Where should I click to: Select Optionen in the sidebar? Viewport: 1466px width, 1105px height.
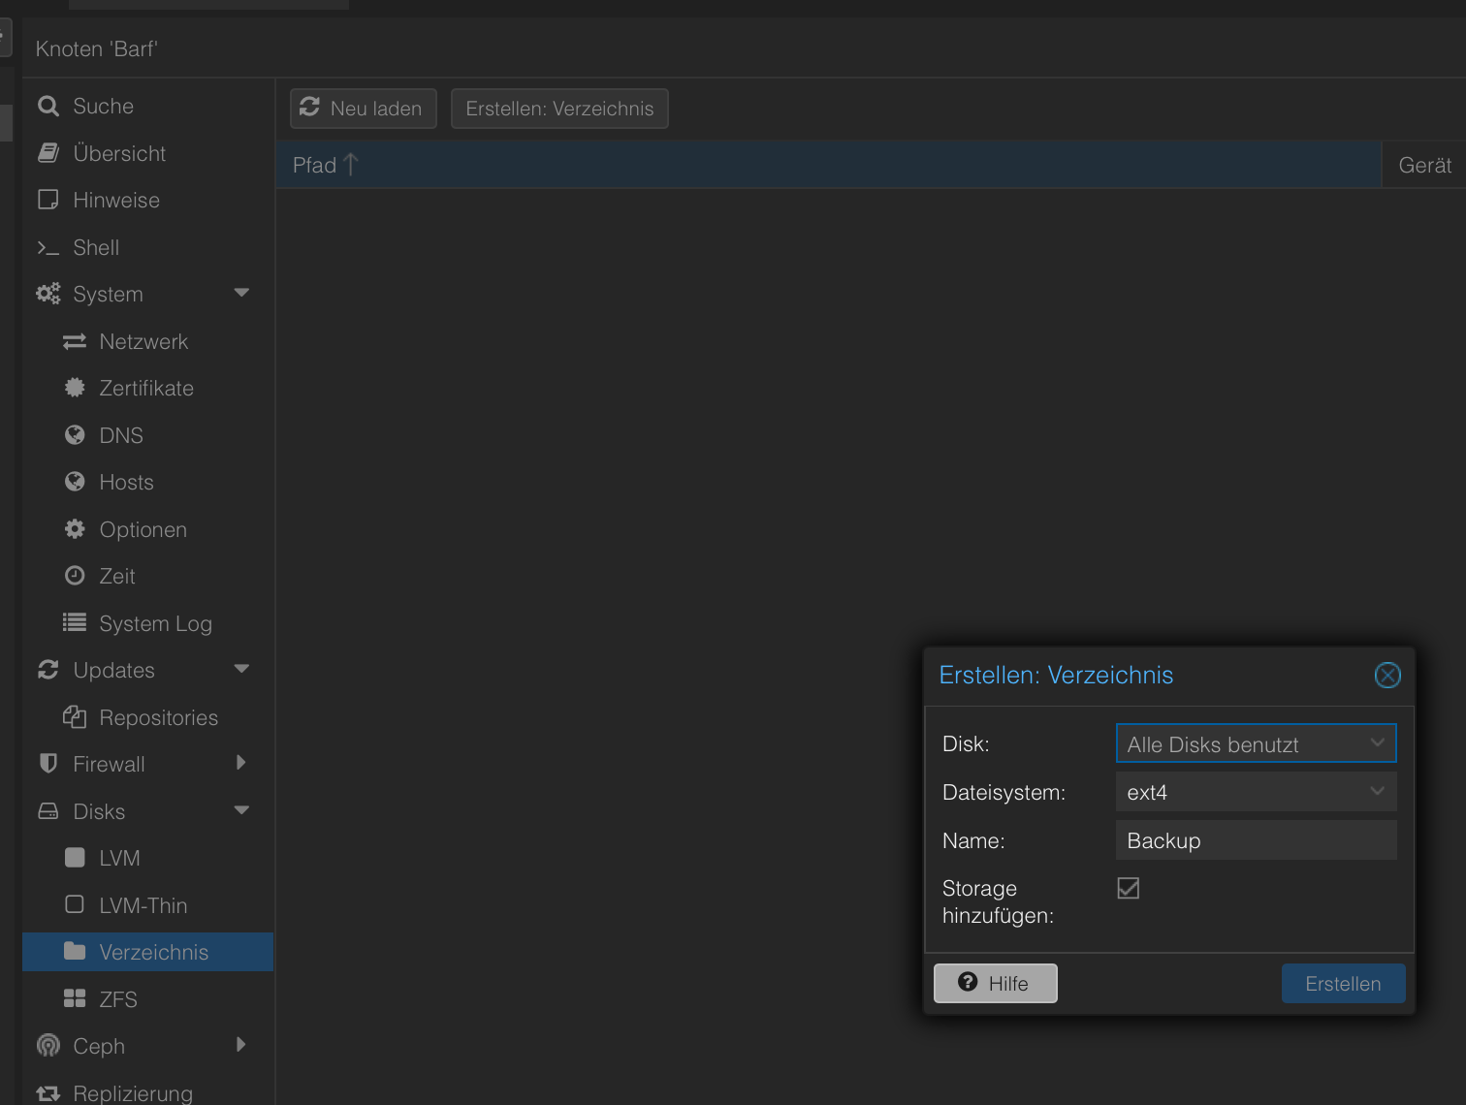click(147, 529)
